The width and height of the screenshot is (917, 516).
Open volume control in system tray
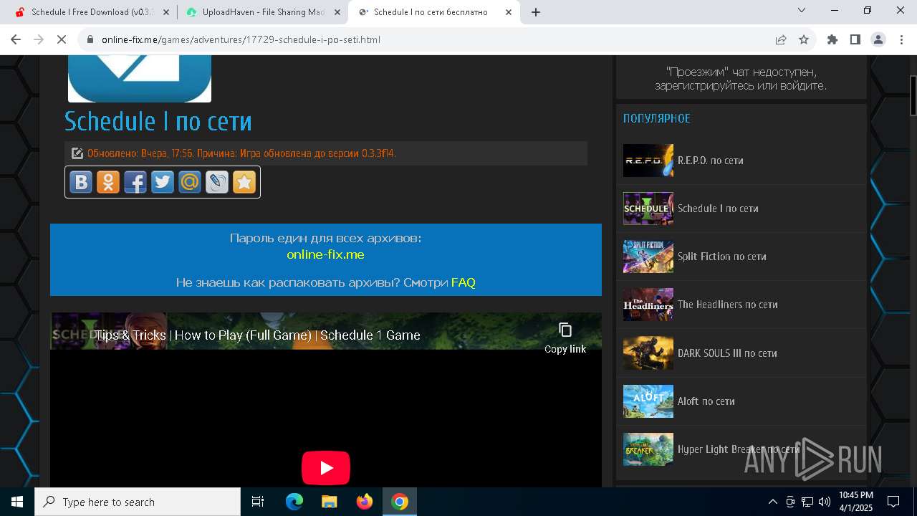pos(825,502)
